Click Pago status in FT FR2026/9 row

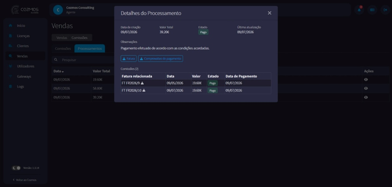pos(212,83)
